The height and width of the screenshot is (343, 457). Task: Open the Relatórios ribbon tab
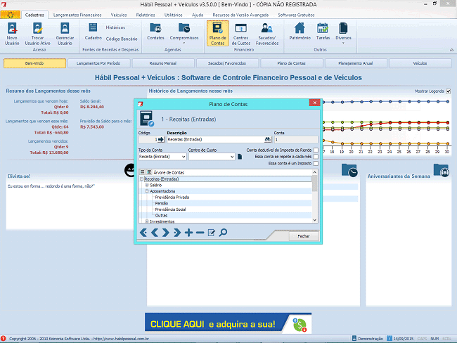click(x=146, y=15)
